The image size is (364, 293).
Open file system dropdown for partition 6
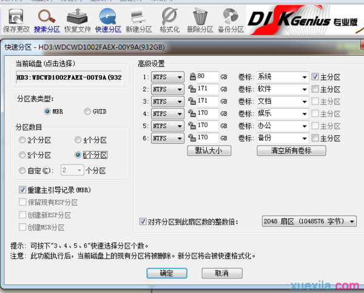(167, 138)
